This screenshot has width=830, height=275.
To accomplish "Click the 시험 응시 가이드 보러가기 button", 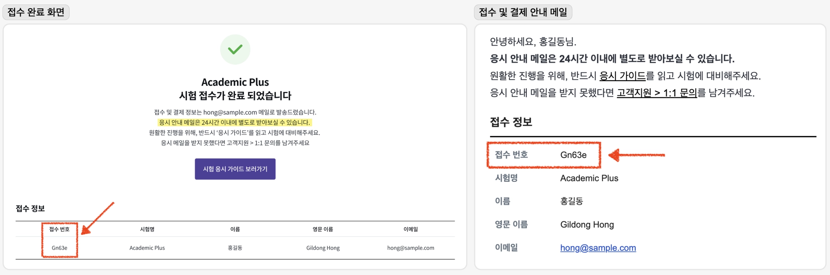I will (235, 169).
